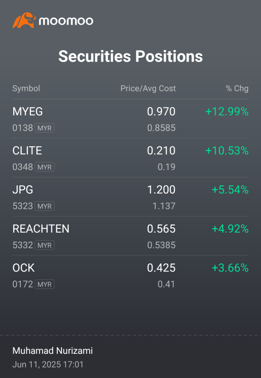The width and height of the screenshot is (261, 378).
Task: Select the Price/Avg Cost column header
Action: coord(148,89)
